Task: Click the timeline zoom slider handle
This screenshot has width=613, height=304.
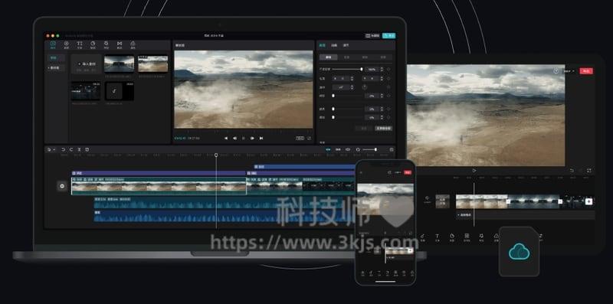Action: pyautogui.click(x=375, y=149)
